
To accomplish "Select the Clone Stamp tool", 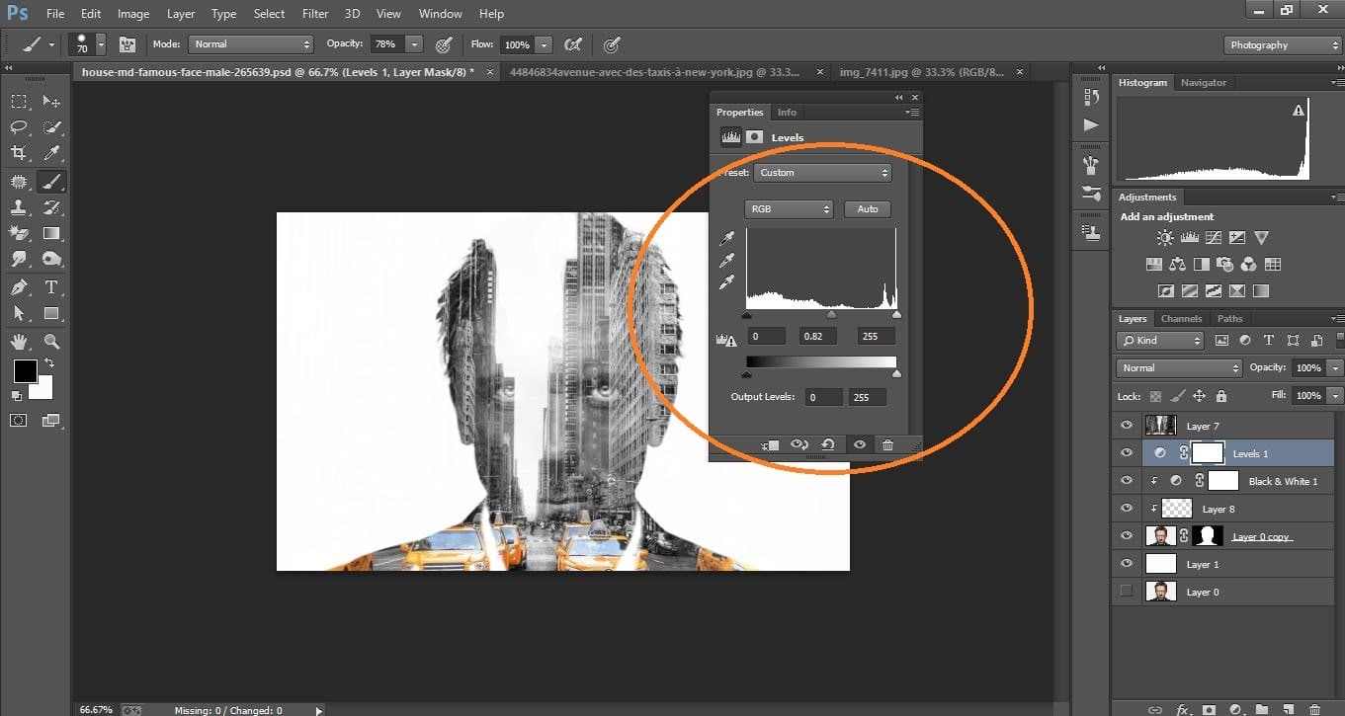I will [x=18, y=207].
